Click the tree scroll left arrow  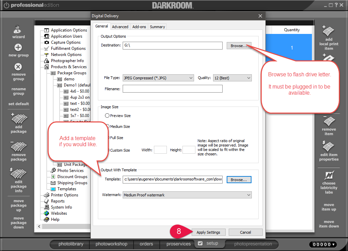(39, 226)
